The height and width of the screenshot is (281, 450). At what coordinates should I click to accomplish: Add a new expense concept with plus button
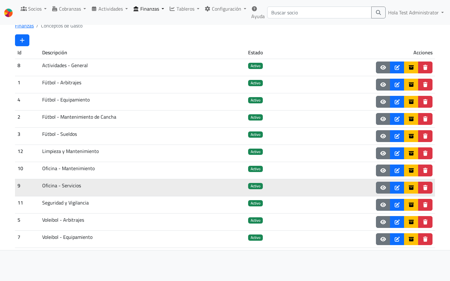(x=22, y=40)
